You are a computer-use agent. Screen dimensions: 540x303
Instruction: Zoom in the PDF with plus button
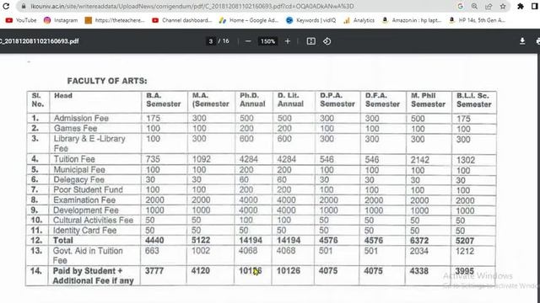coord(288,41)
